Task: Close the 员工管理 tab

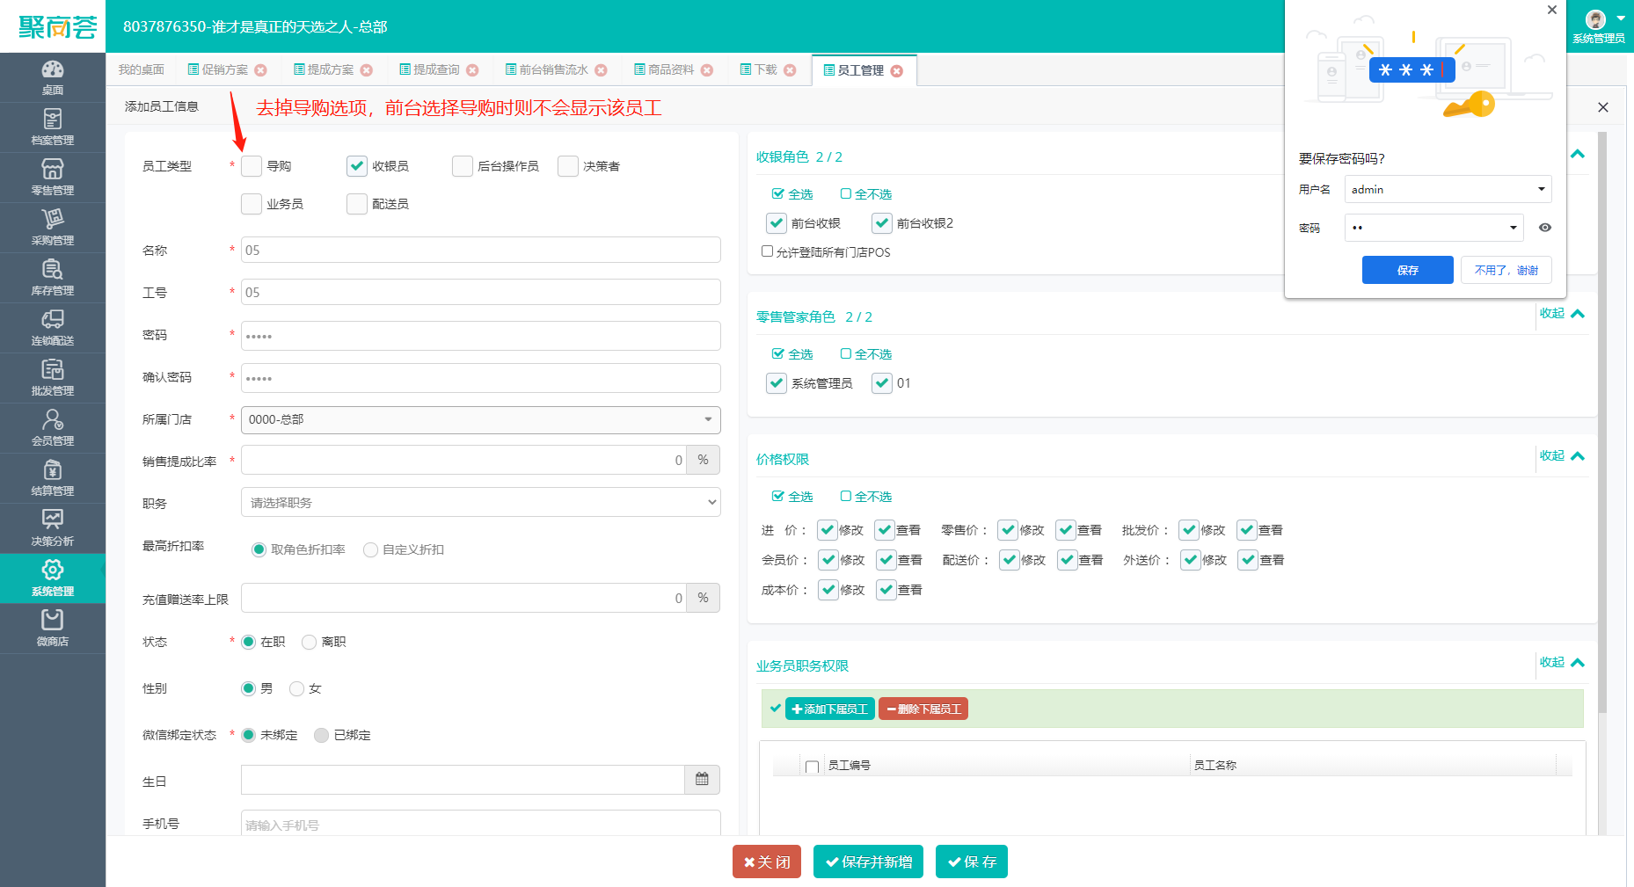Action: click(x=896, y=71)
